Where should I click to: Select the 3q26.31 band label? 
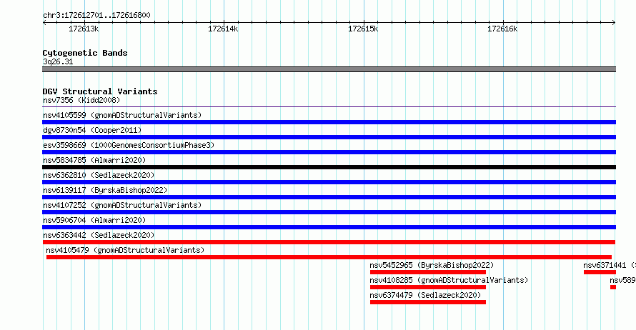58,61
